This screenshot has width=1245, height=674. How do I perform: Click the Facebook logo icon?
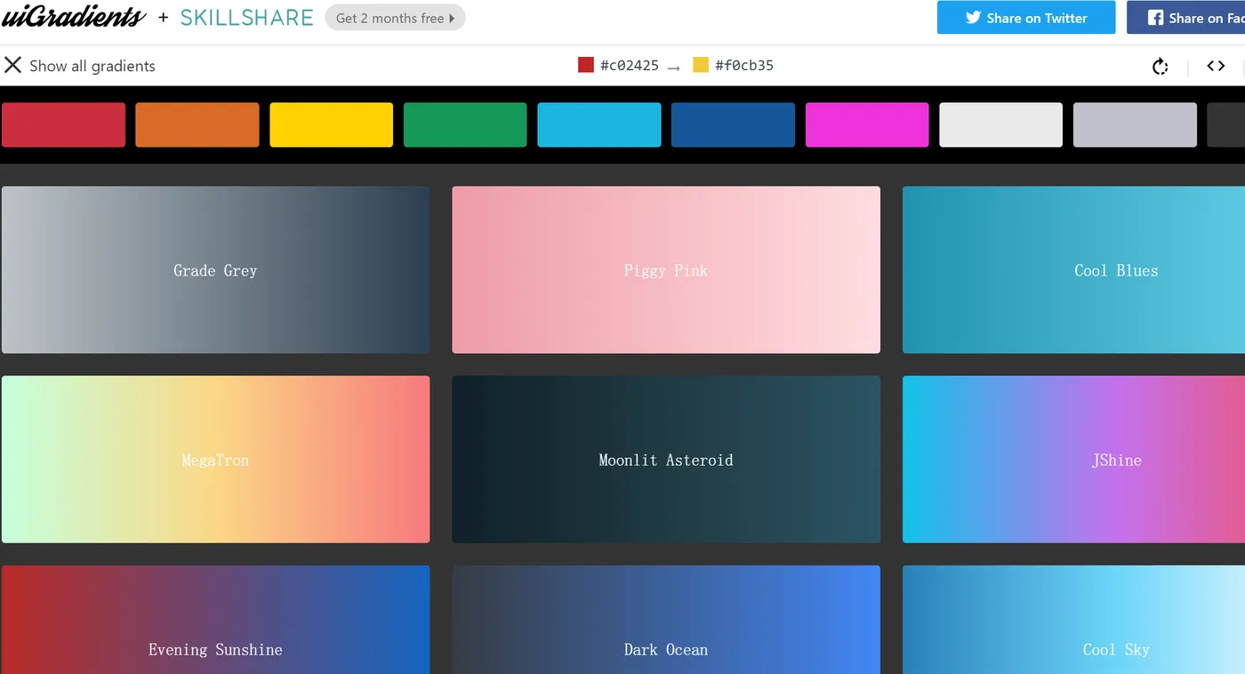tap(1155, 18)
